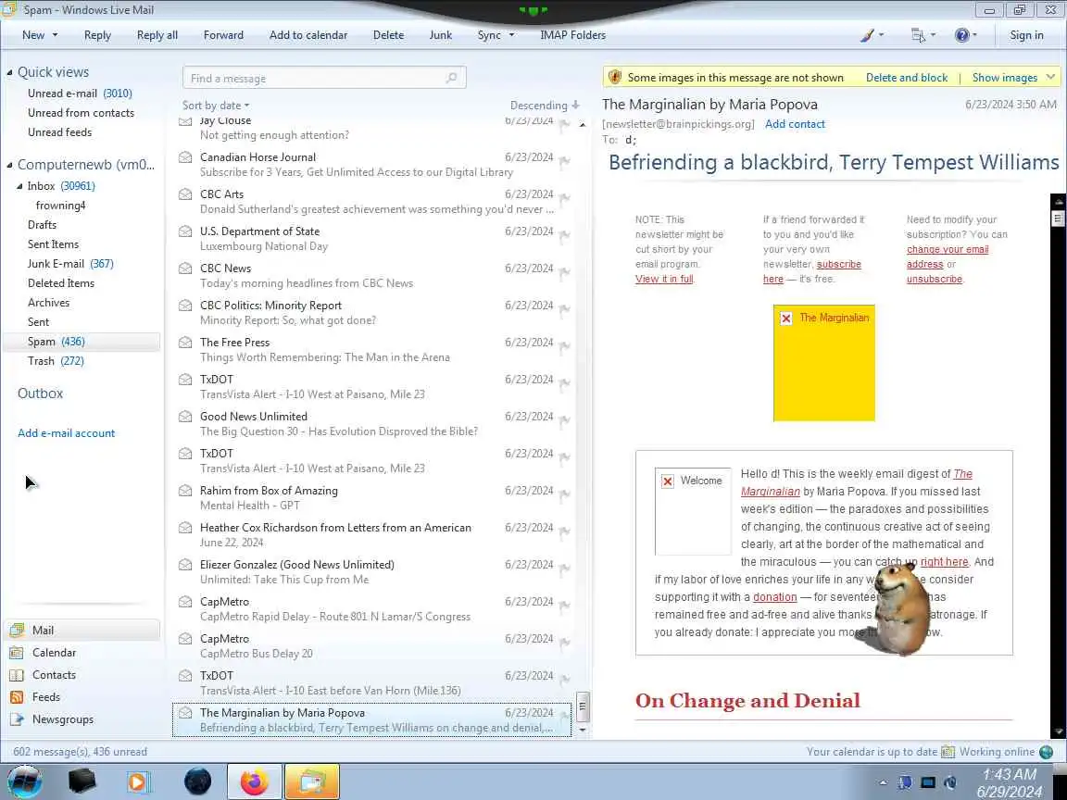Flag the Canadian Horse Journal message
Screen dimensions: 1067x800
[564, 161]
